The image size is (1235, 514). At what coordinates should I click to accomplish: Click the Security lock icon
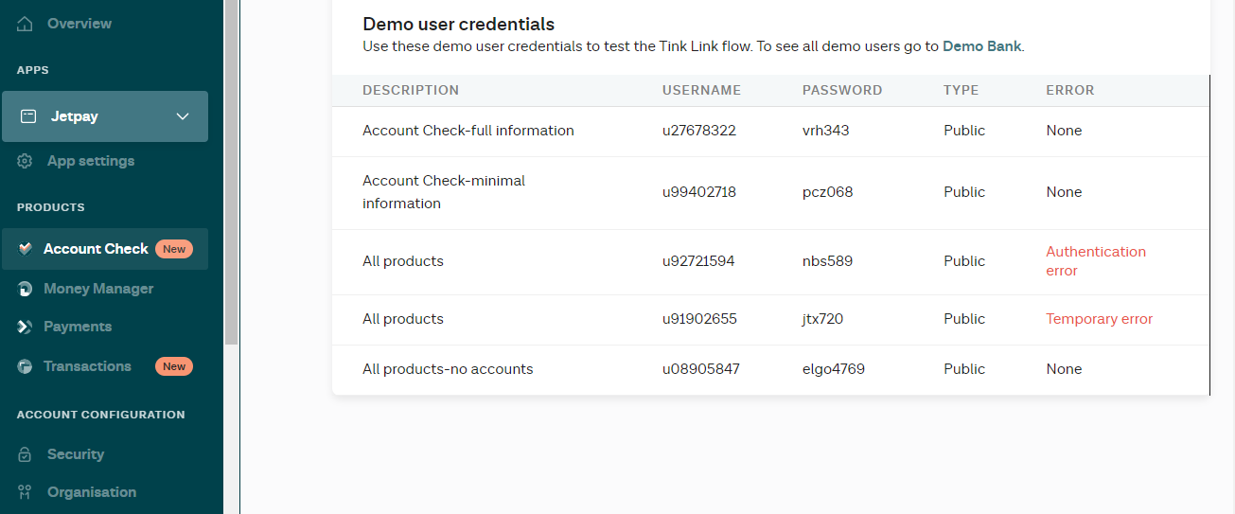pyautogui.click(x=26, y=454)
